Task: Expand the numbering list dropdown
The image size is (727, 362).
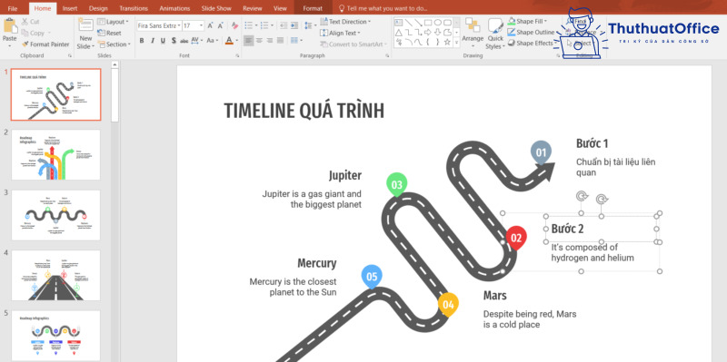Action: 272,25
